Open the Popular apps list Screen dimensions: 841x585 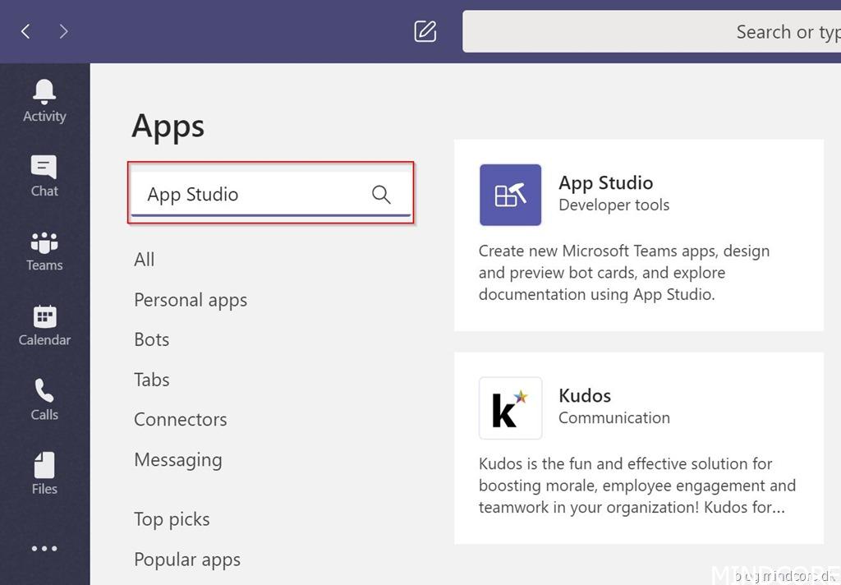tap(187, 560)
